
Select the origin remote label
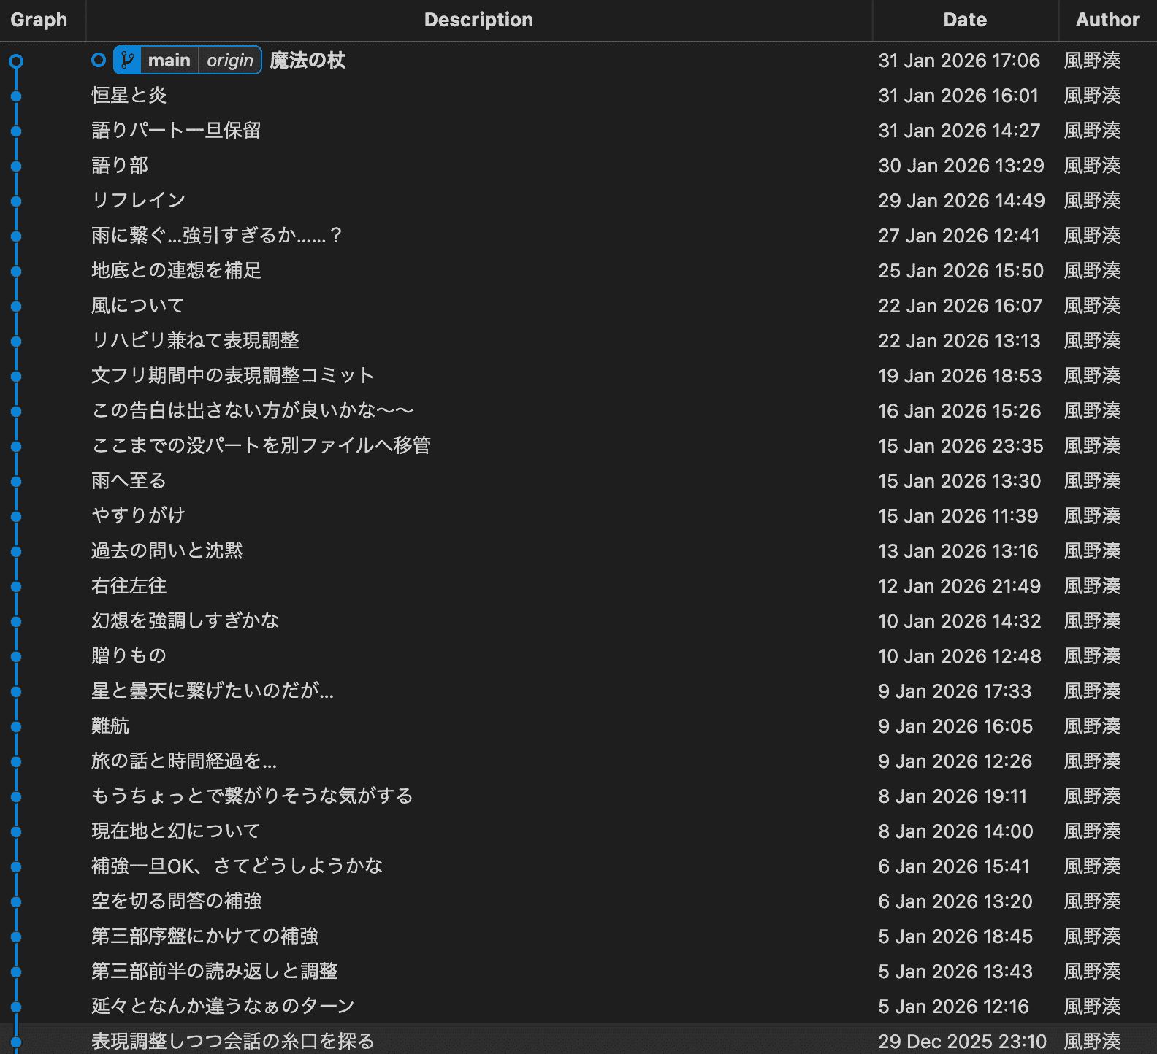coord(230,60)
